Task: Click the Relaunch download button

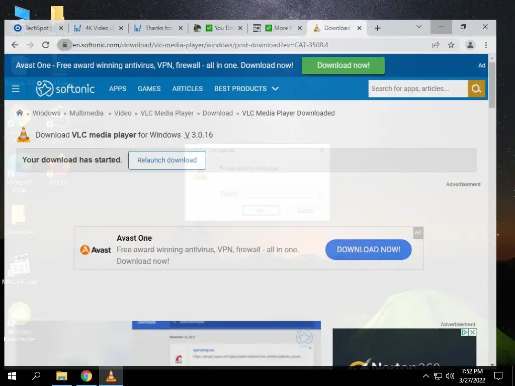Action: click(x=167, y=160)
